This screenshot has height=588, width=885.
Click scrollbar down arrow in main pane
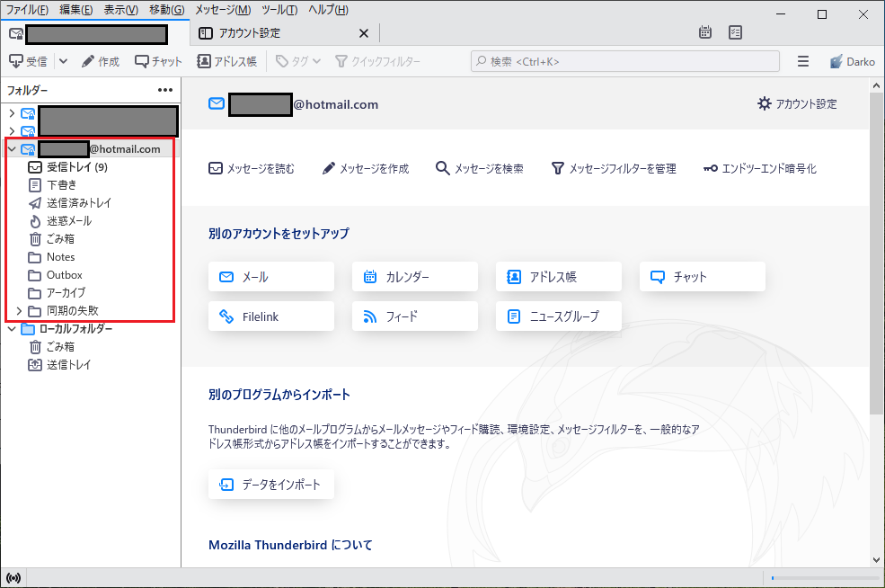coord(876,560)
